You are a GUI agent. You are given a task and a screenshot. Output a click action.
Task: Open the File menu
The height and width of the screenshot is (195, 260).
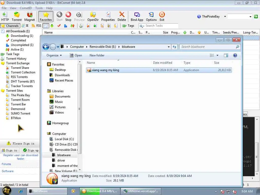coord(4,8)
